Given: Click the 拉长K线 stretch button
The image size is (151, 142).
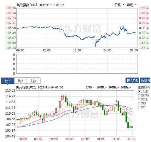Looking at the screenshot, I should point(132,80).
